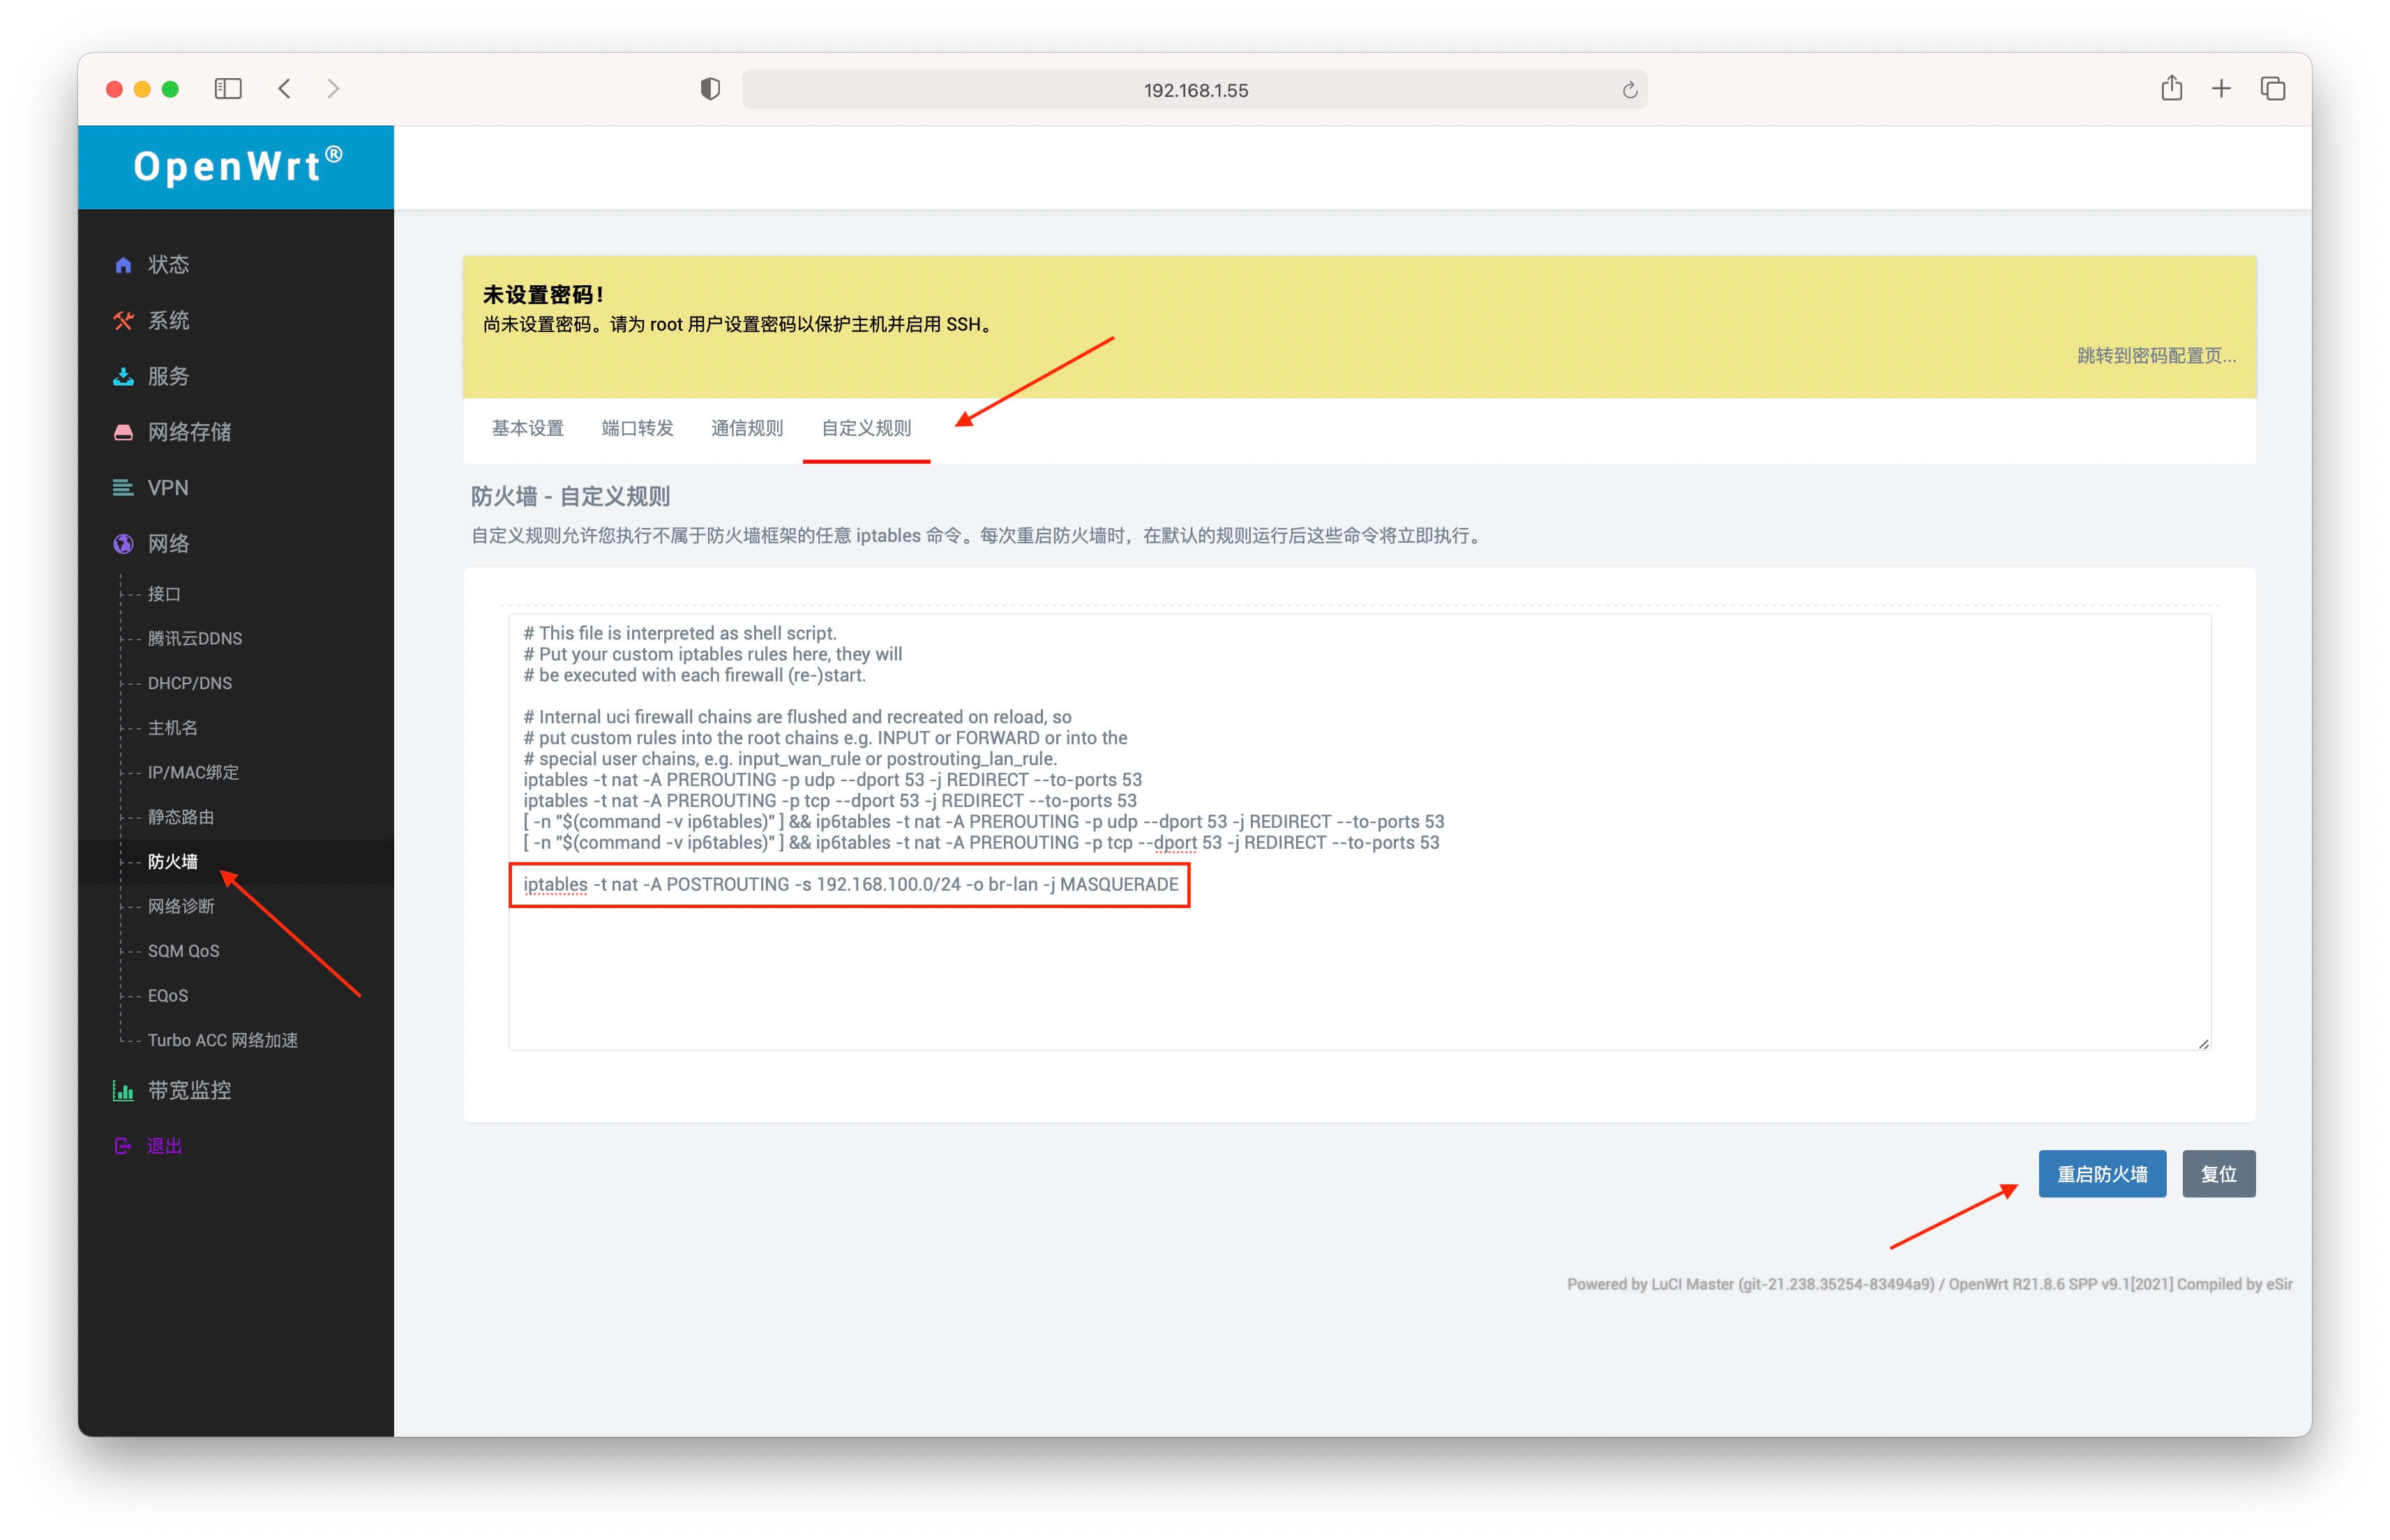Screen dimensions: 2390x1540
Task: Expand the 服务 menu section
Action: [x=168, y=377]
